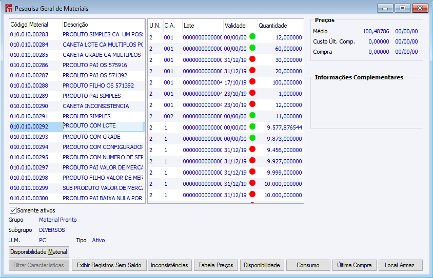Select row CANETA LOTE CA MULTIPLOS
This screenshot has width=433, height=278.
77,45
